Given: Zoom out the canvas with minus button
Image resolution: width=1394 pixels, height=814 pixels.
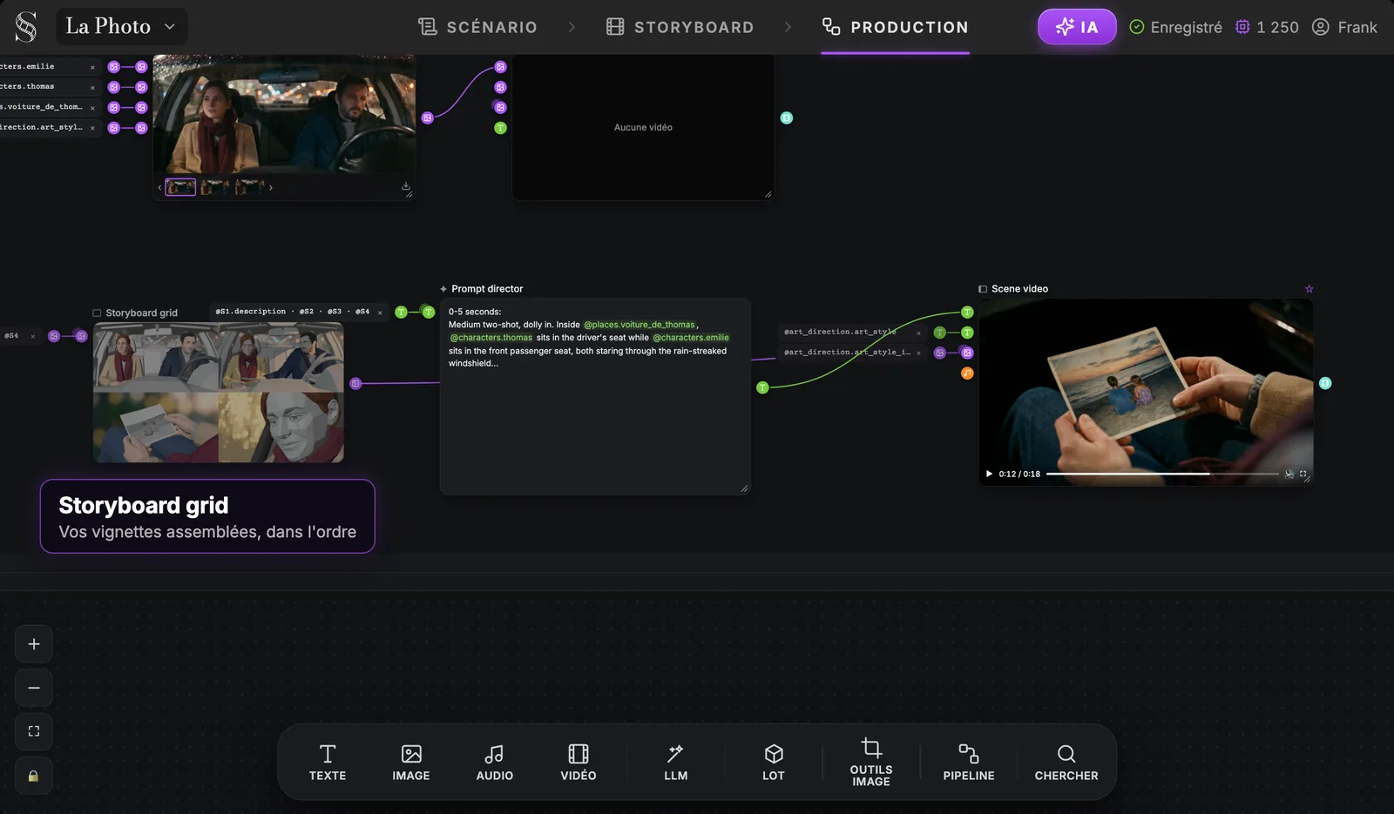Looking at the screenshot, I should (x=34, y=688).
